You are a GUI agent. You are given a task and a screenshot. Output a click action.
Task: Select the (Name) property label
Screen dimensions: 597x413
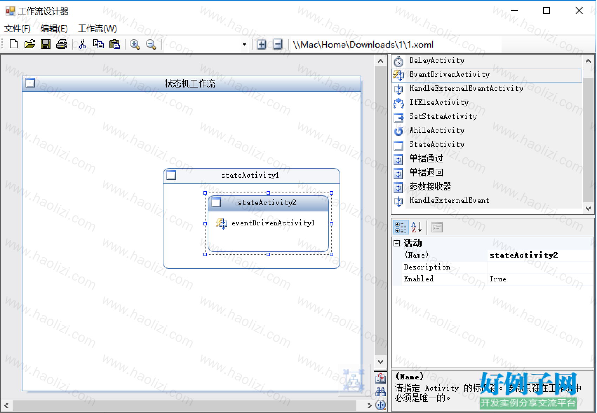[416, 255]
